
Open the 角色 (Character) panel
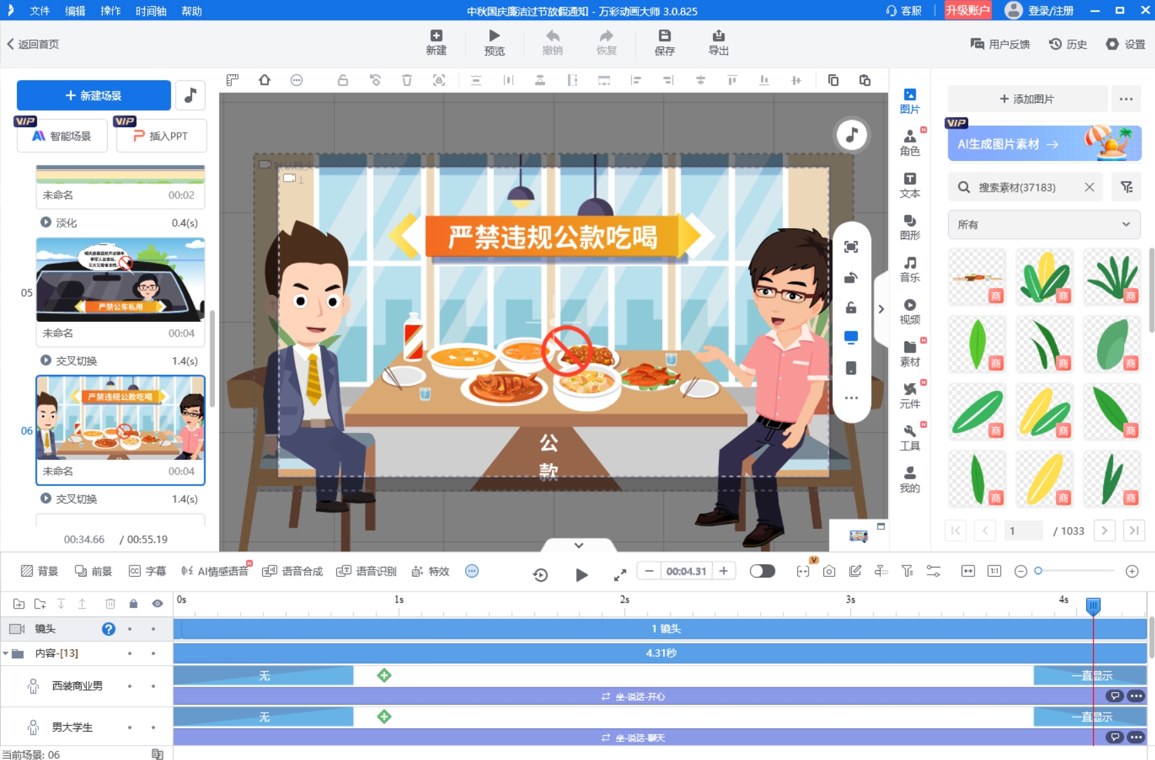(910, 142)
